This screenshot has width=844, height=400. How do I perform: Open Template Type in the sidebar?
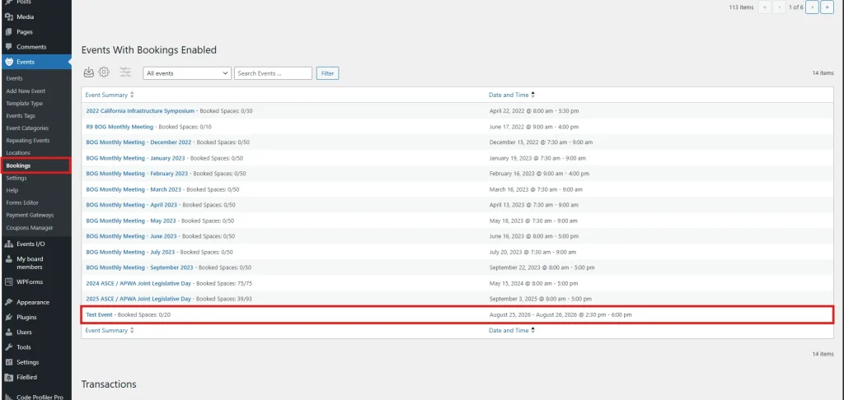point(24,103)
